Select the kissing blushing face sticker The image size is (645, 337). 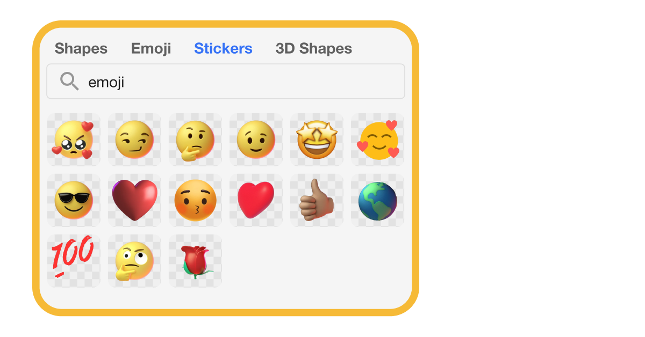[x=195, y=200]
